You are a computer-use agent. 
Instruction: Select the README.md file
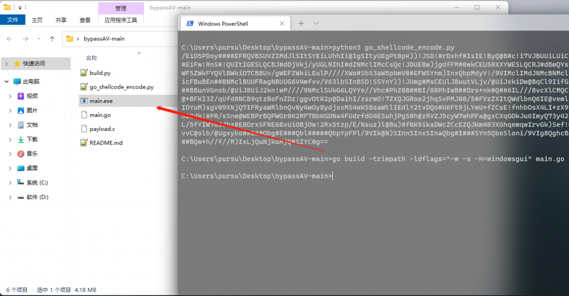click(x=106, y=143)
